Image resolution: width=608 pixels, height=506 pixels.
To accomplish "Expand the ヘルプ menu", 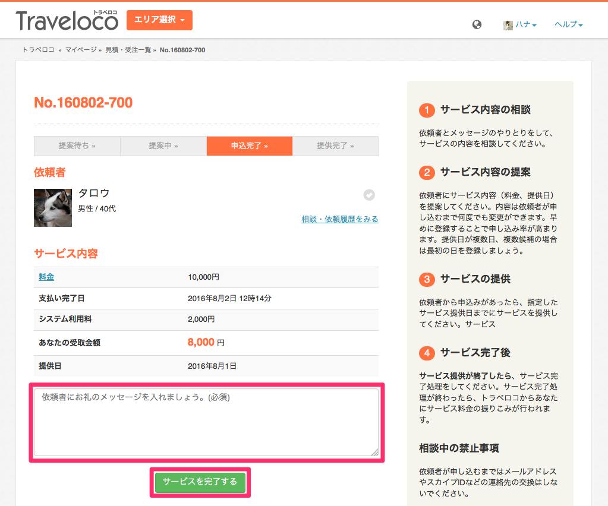I will pyautogui.click(x=568, y=24).
